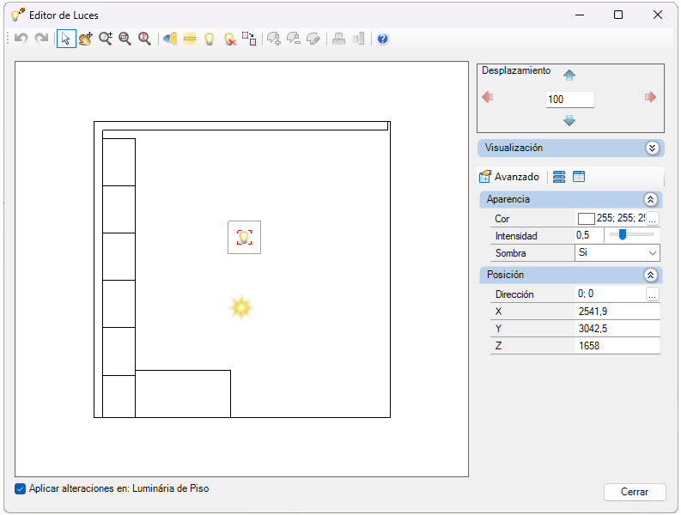
Task: Click the Desplazamiento value field 100
Action: pos(570,100)
